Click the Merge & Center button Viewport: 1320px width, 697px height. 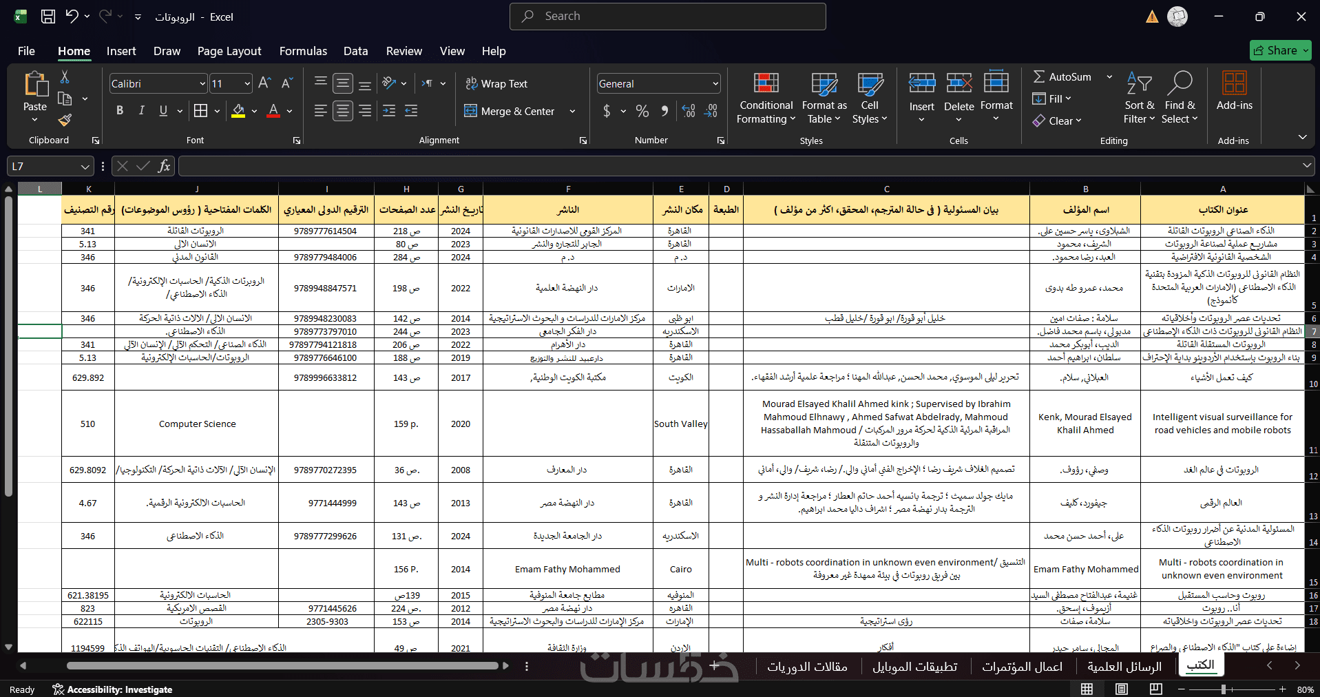[x=510, y=111]
